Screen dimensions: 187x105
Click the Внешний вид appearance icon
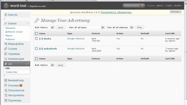click(x=6, y=80)
